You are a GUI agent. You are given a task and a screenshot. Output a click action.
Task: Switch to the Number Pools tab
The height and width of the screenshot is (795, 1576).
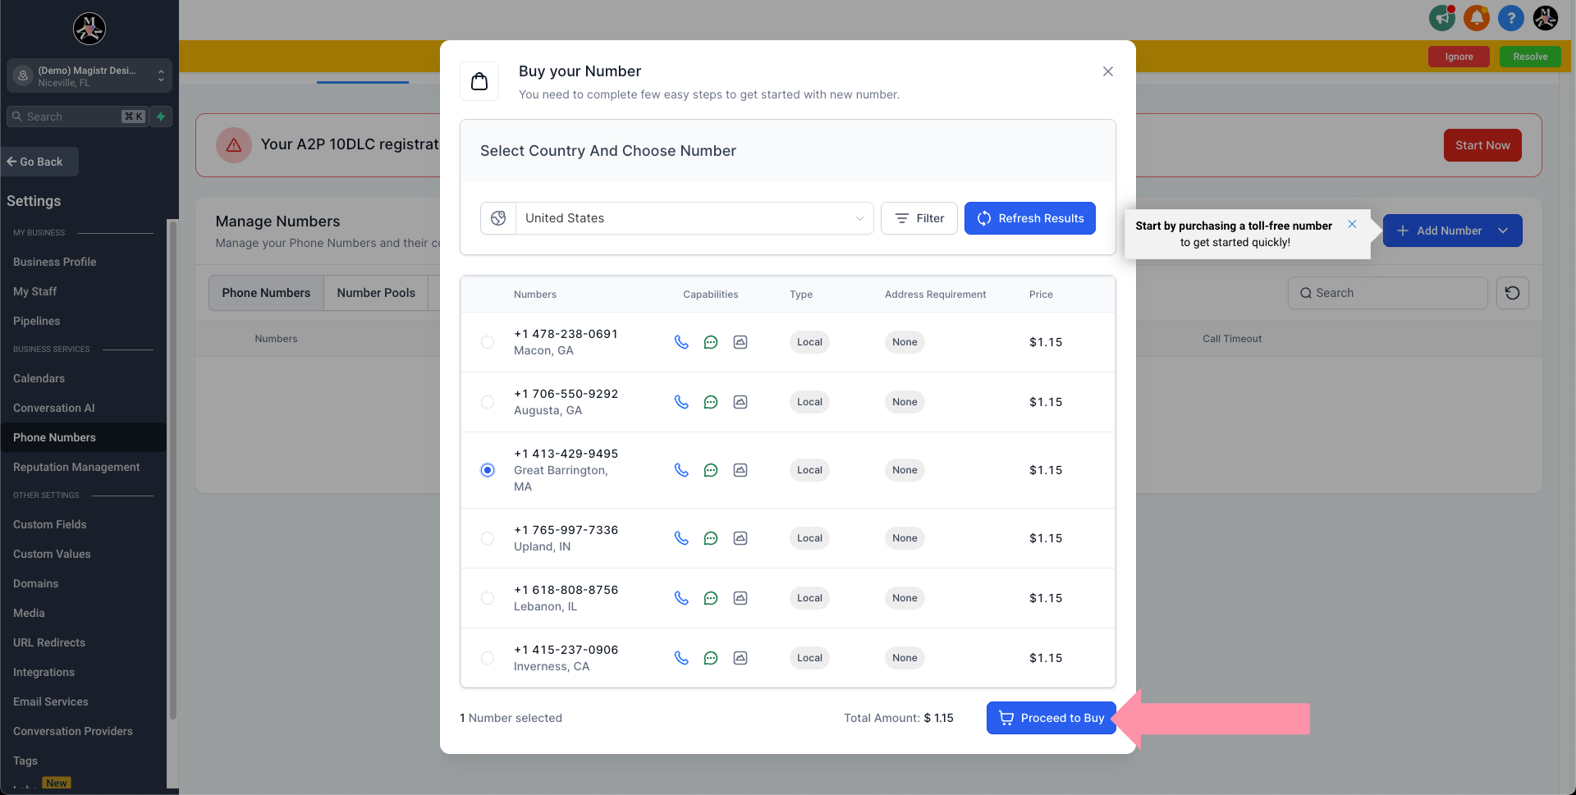pyautogui.click(x=376, y=293)
